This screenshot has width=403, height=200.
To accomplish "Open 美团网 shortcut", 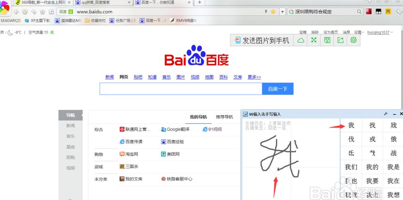I will point(170,154).
